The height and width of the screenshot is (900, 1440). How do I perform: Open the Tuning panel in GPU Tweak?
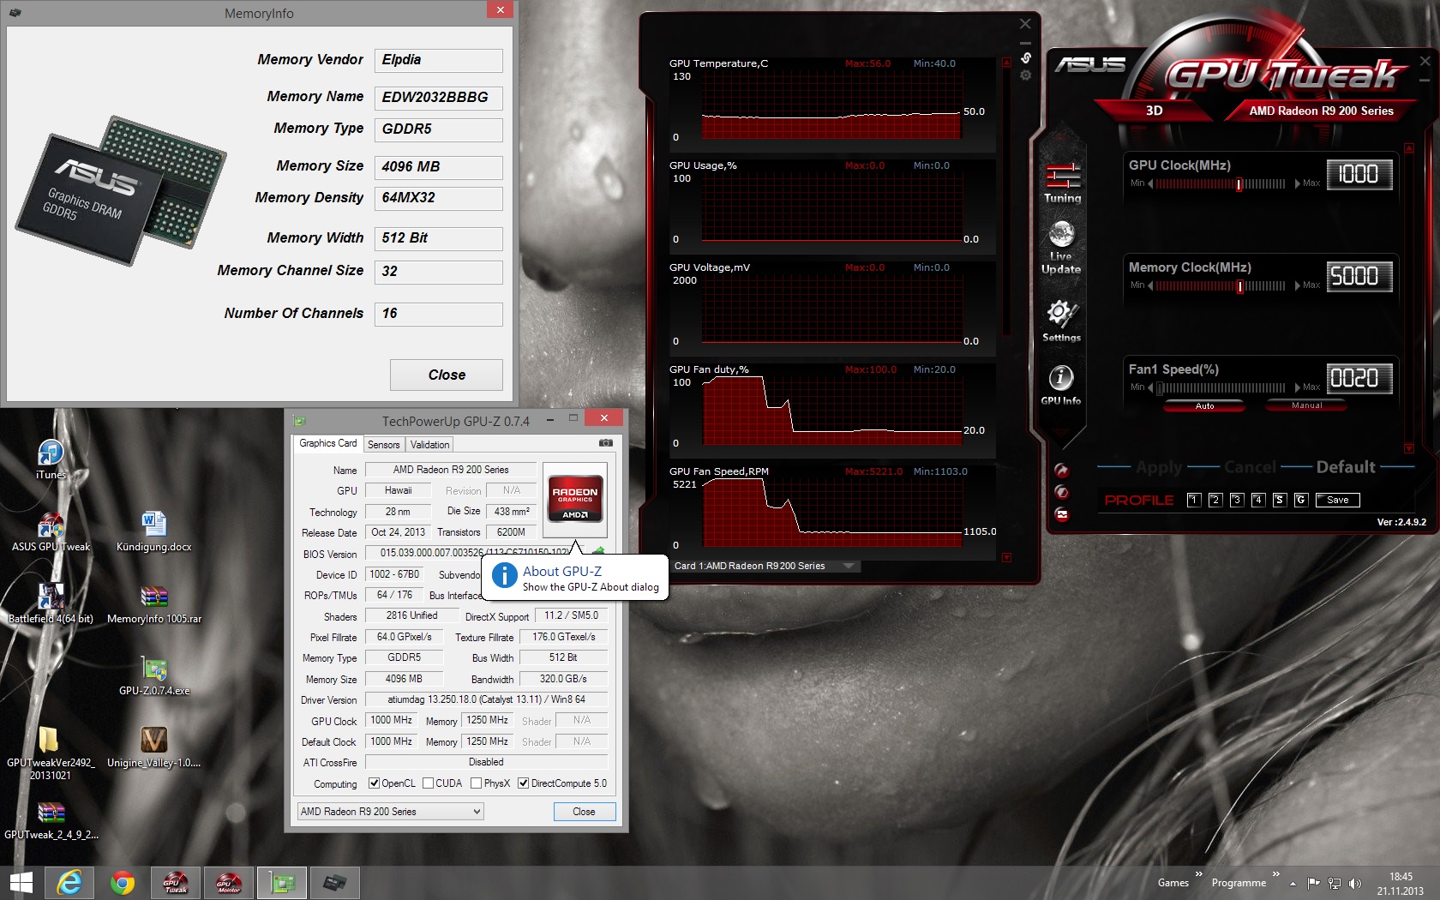pyautogui.click(x=1062, y=183)
